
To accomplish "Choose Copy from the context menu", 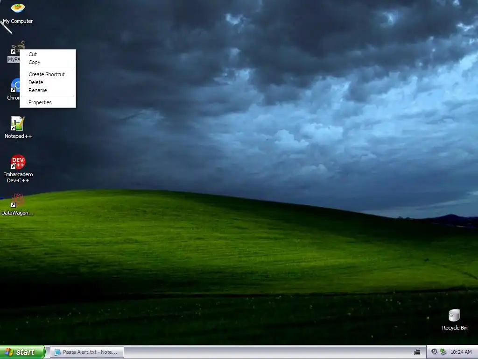I will (x=48, y=62).
